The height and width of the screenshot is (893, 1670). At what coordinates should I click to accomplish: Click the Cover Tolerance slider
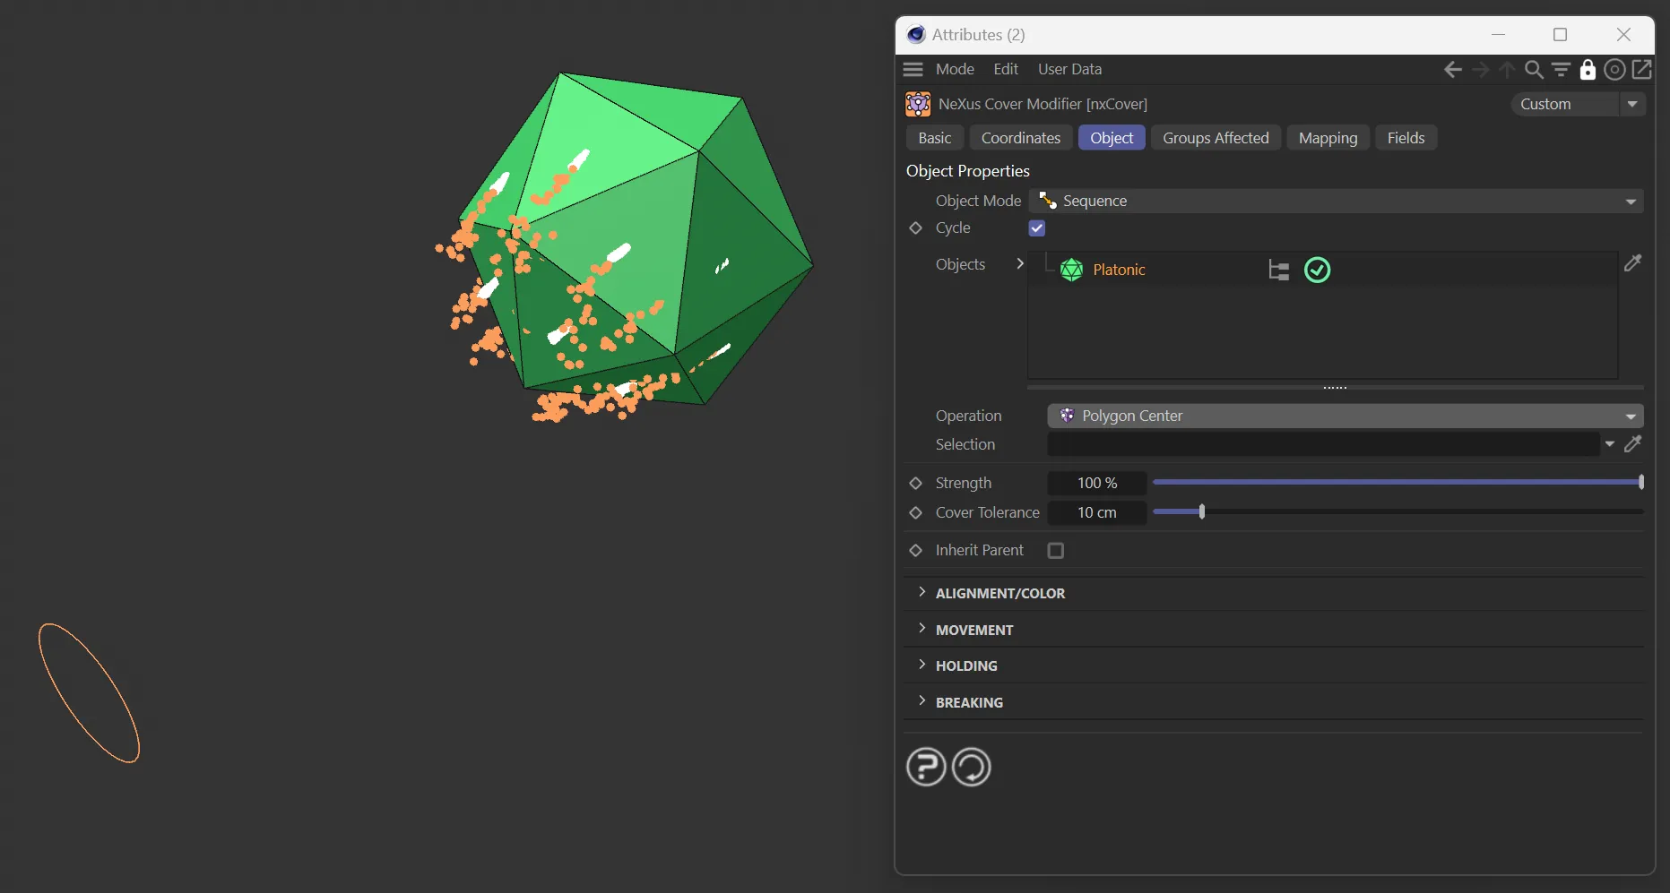pos(1397,512)
